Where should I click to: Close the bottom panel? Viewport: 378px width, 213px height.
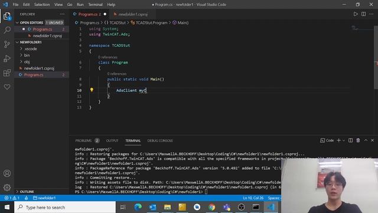point(373,140)
